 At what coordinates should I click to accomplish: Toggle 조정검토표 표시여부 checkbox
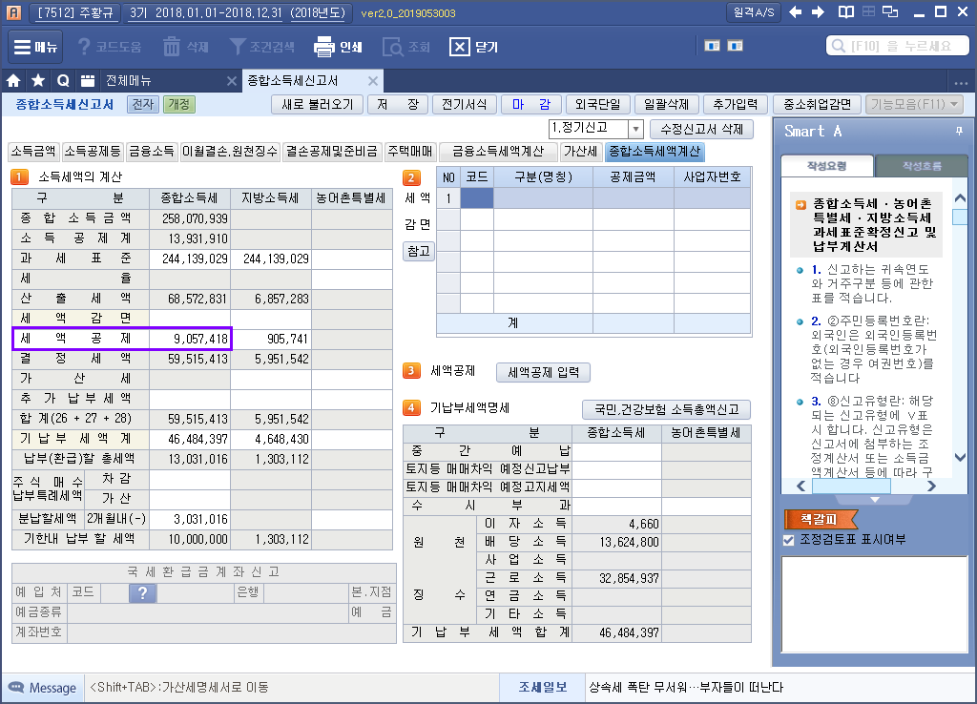[789, 540]
